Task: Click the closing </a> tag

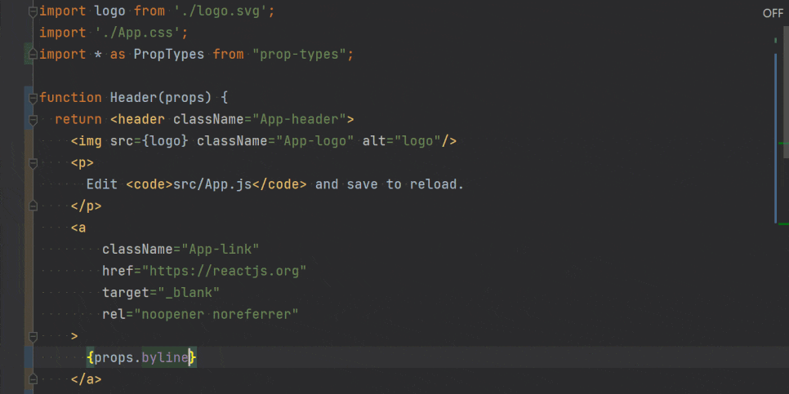Action: click(87, 379)
